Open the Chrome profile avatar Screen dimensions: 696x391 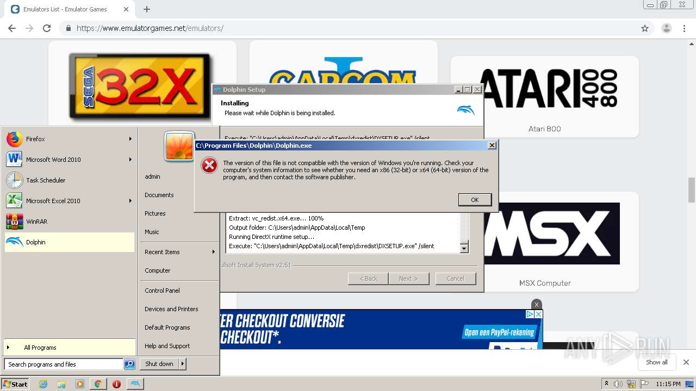click(667, 28)
